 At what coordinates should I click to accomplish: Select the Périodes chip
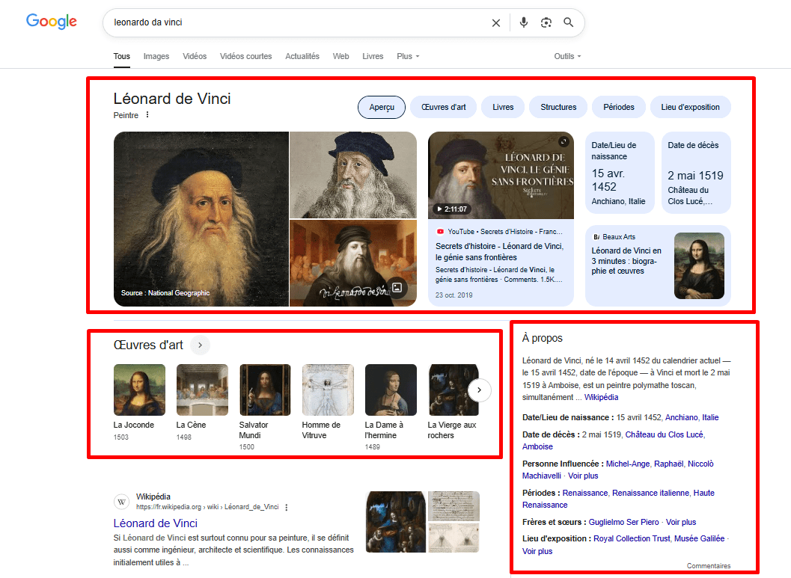[x=619, y=108]
